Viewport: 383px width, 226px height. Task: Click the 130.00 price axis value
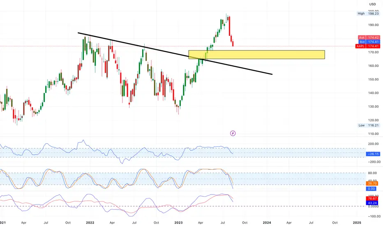(374, 106)
